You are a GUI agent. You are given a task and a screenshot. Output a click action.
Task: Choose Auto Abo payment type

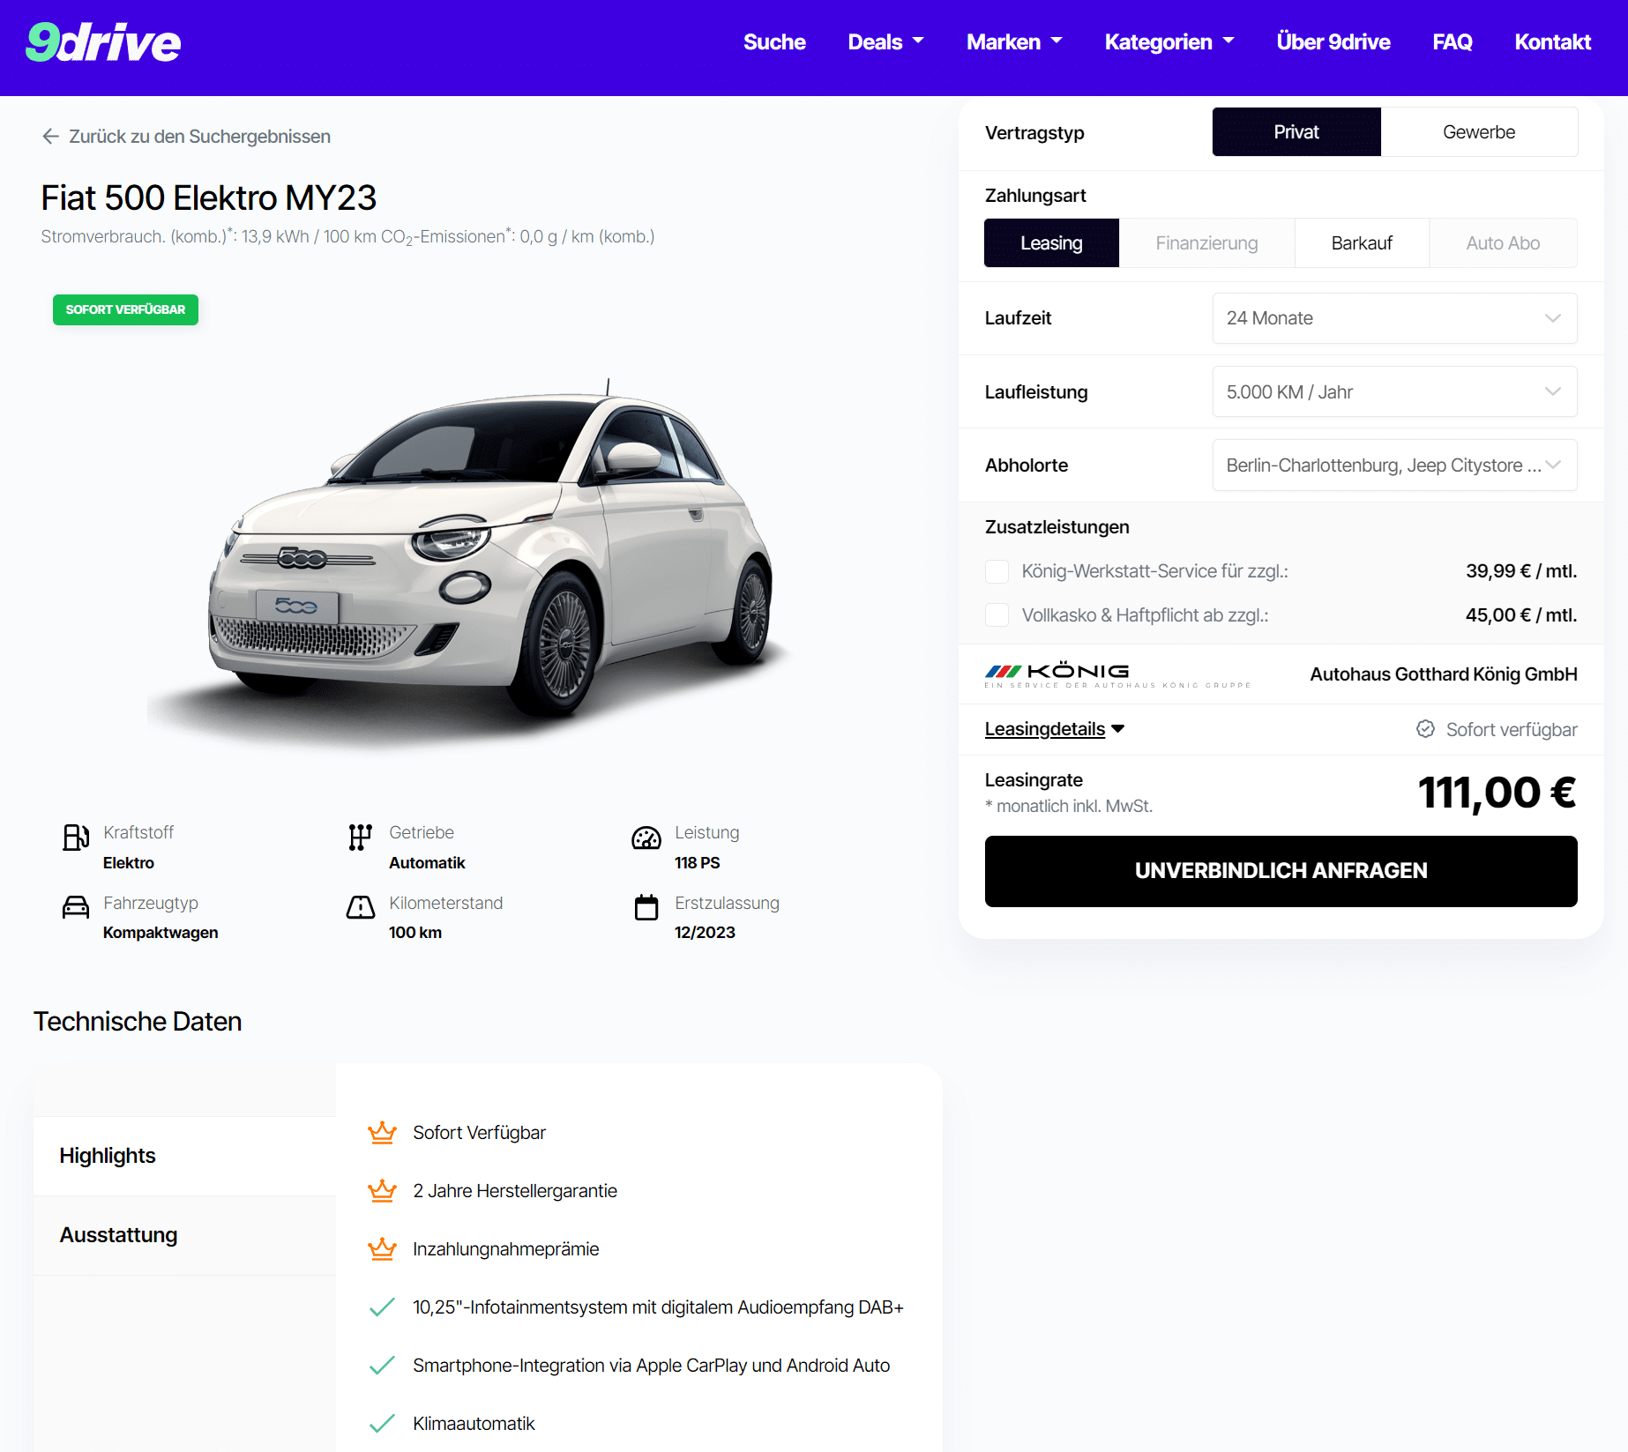1503,243
